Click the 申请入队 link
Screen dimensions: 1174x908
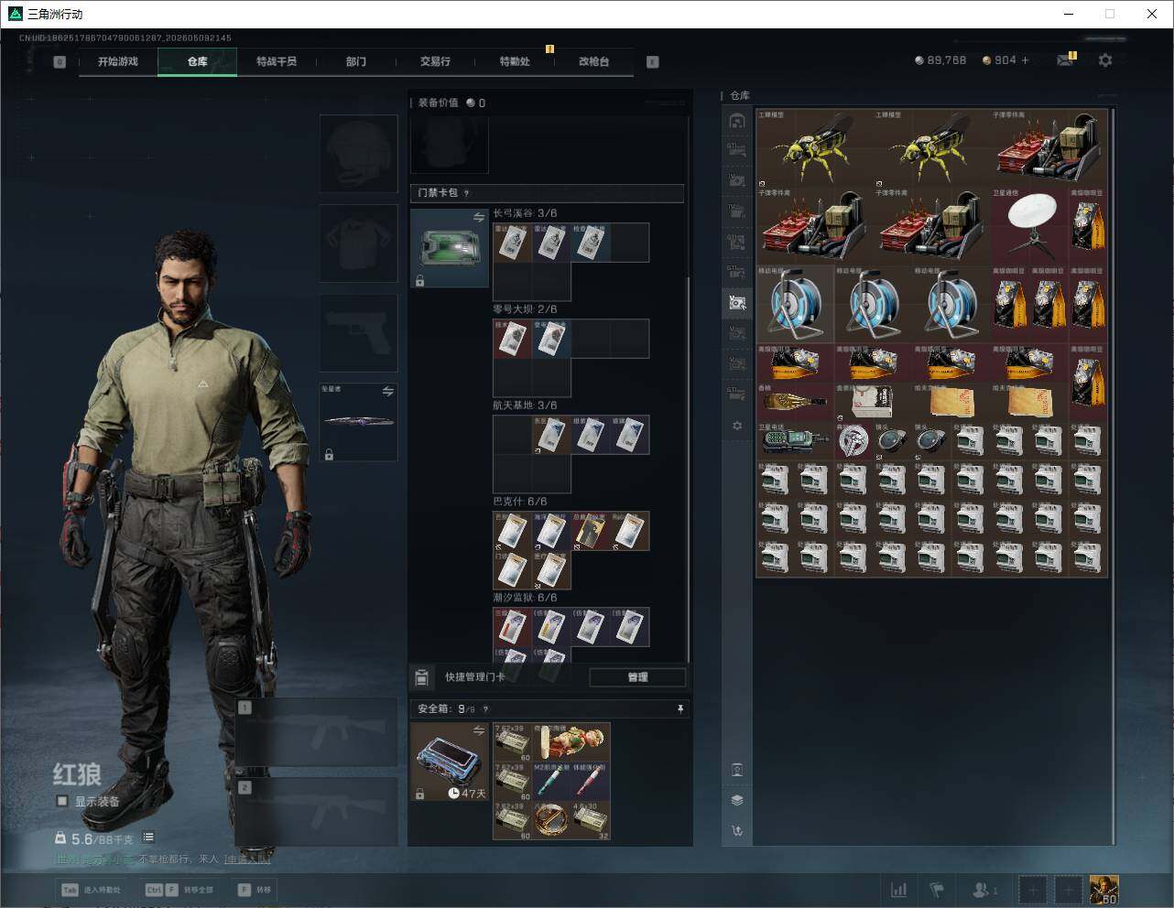[246, 859]
